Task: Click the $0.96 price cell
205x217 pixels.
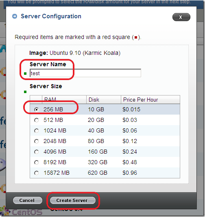Action: (x=130, y=173)
